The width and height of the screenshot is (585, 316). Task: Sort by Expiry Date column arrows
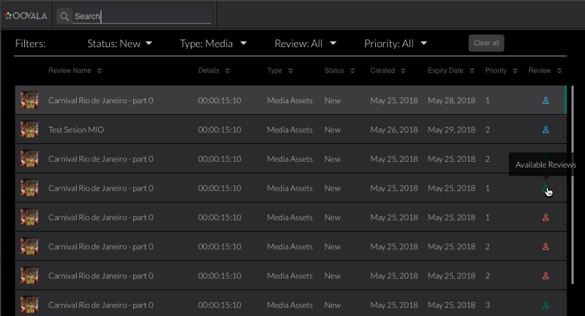(x=472, y=71)
